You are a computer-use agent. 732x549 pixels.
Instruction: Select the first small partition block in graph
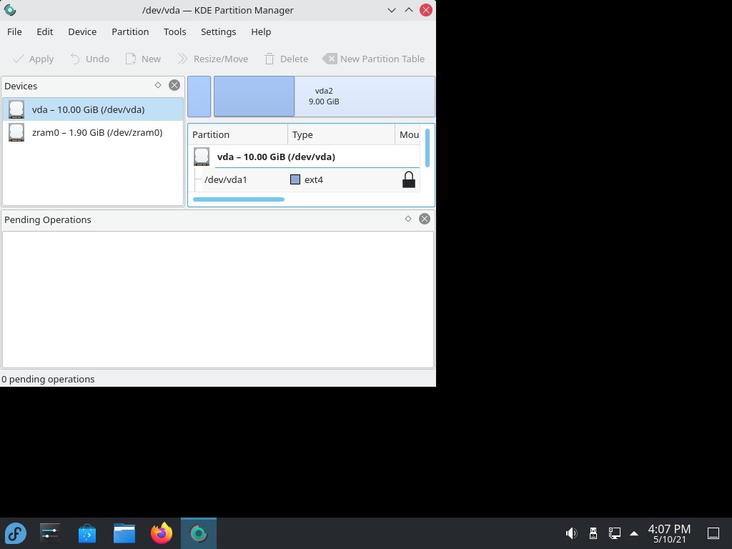pyautogui.click(x=199, y=97)
